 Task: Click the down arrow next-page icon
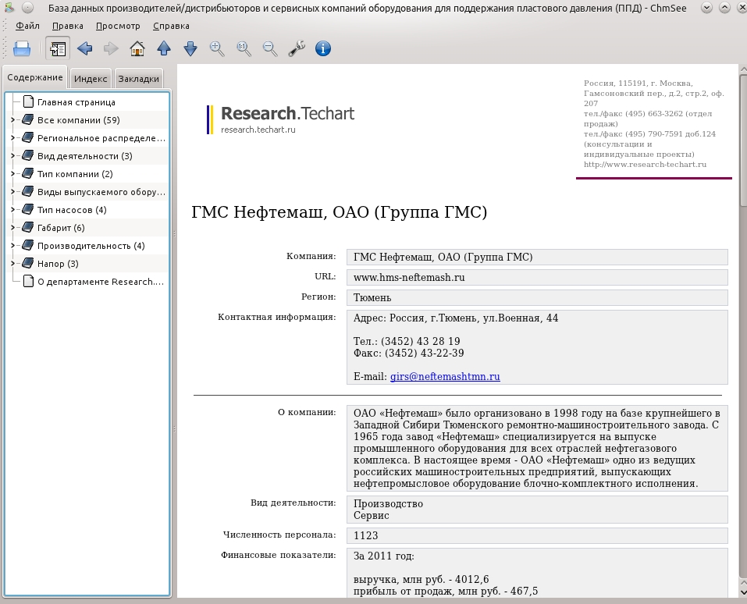pos(190,48)
